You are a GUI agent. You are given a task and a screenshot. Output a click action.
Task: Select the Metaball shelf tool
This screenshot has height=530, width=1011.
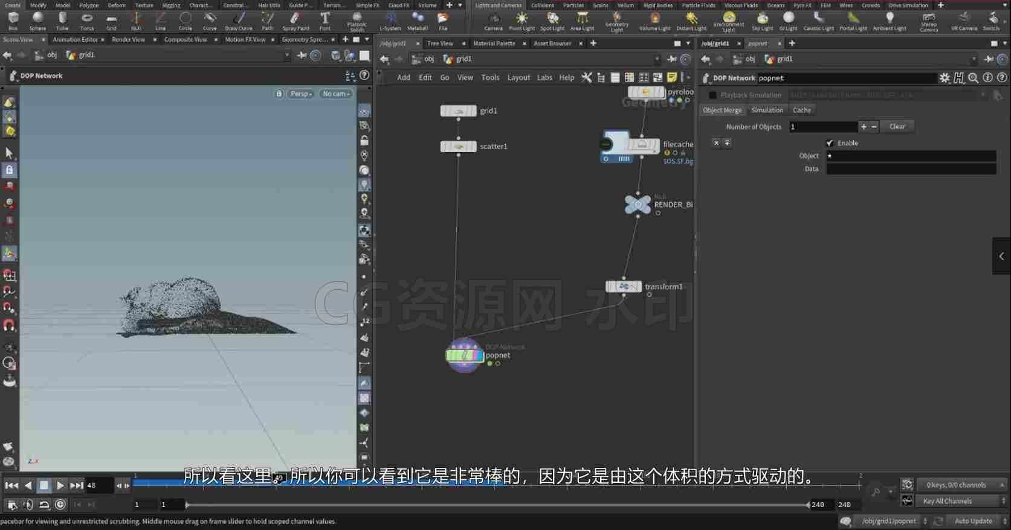pyautogui.click(x=418, y=21)
